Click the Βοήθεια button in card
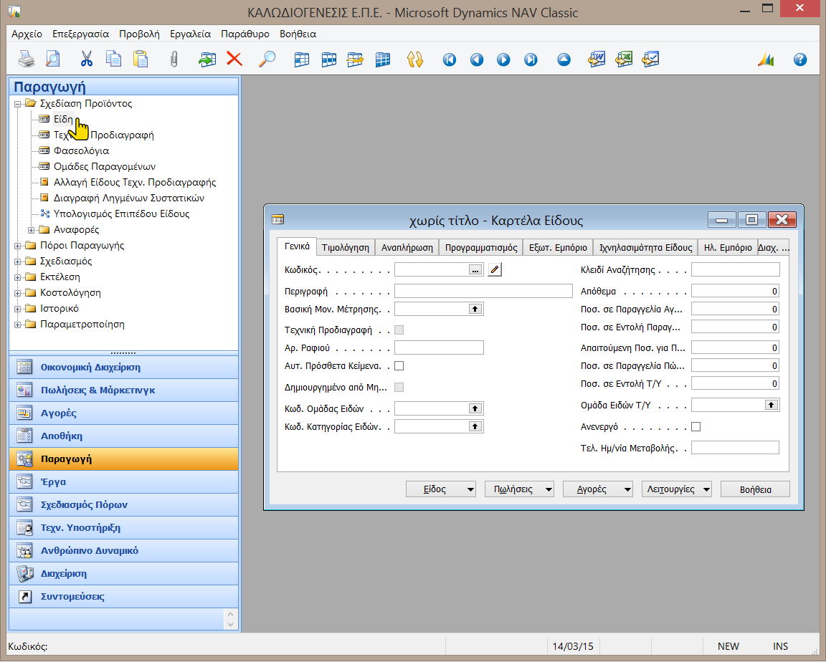This screenshot has height=662, width=826. (756, 489)
